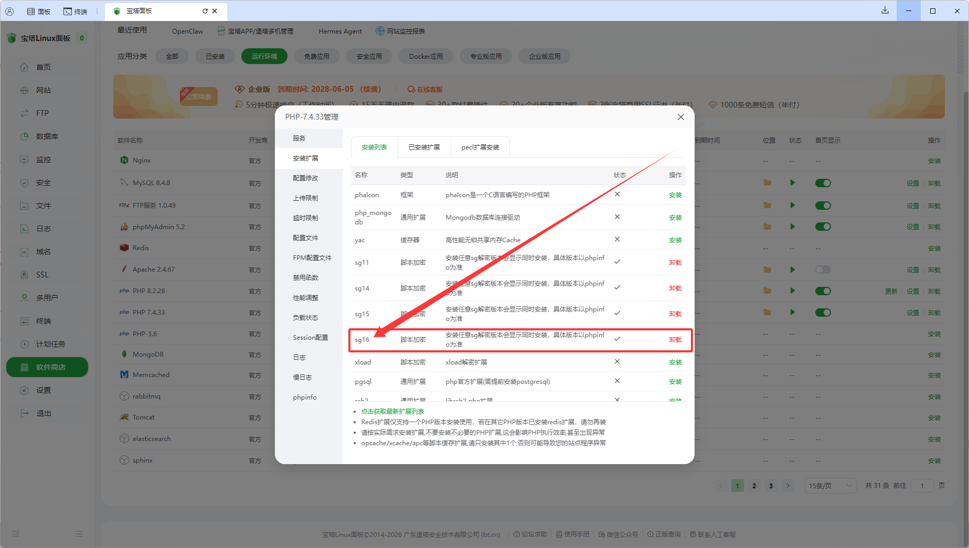Open 计划任务 in left sidebar

pyautogui.click(x=47, y=344)
